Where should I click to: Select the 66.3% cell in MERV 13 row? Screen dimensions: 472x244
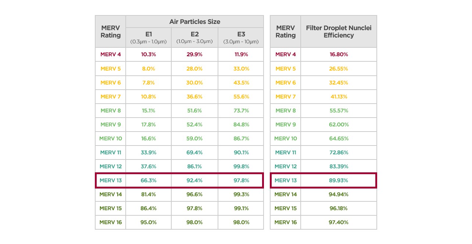pyautogui.click(x=149, y=180)
